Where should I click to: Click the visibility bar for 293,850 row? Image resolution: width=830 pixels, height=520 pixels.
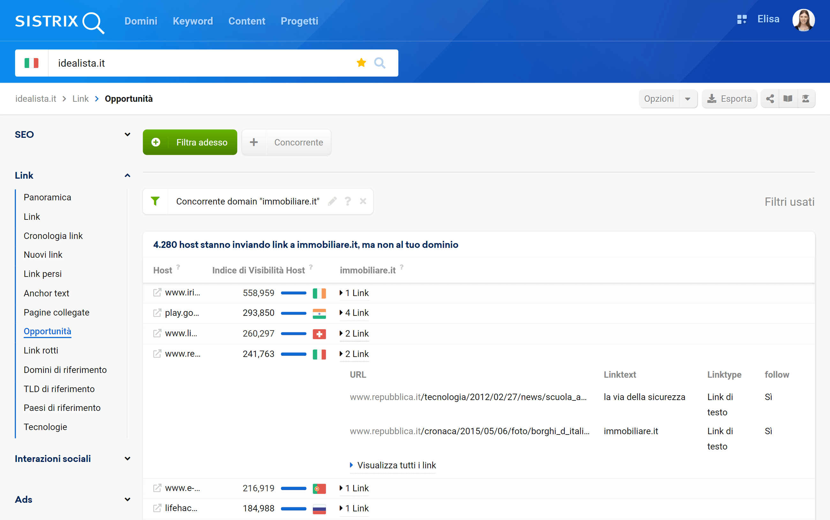point(293,313)
